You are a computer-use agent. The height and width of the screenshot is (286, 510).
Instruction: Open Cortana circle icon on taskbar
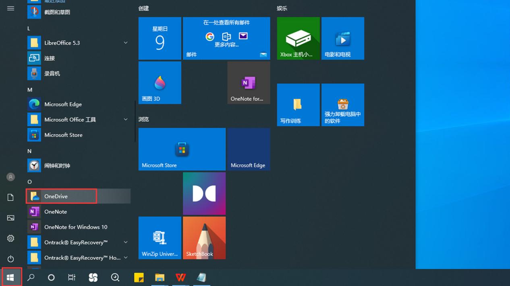pyautogui.click(x=51, y=277)
